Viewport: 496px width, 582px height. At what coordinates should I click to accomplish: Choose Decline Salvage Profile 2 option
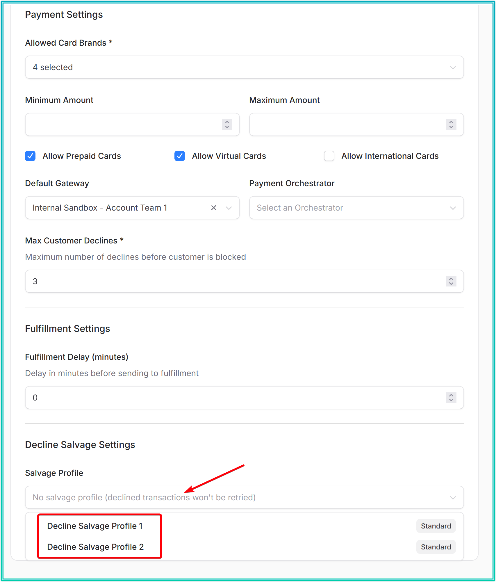[95, 547]
